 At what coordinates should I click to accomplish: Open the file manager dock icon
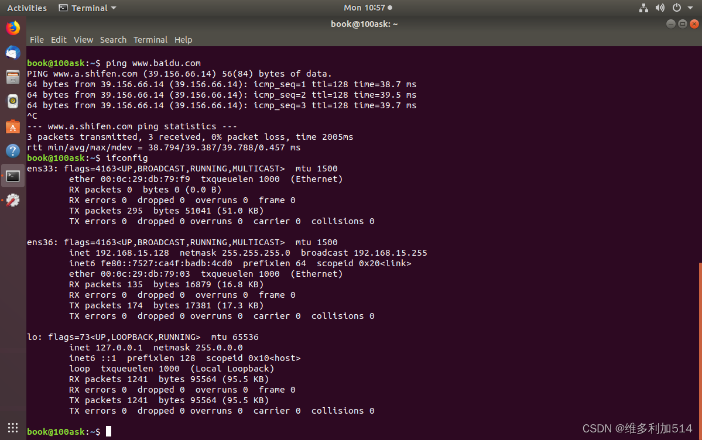pos(12,77)
